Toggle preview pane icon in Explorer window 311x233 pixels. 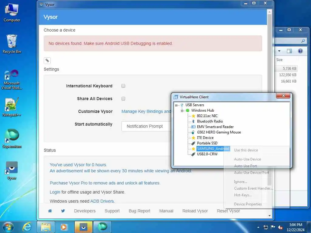(289, 51)
